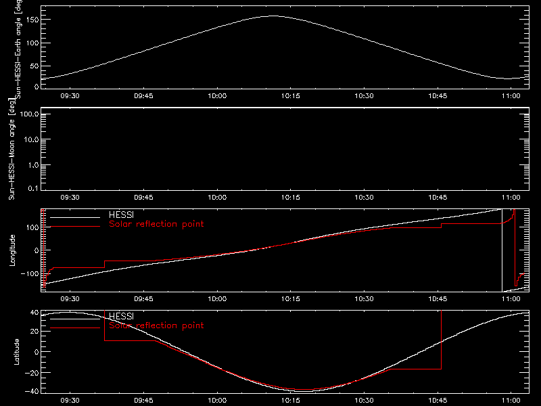Screen dimensions: 541x406
Task: Select the HESSI legend label in Latitude plot
Action: [121, 316]
